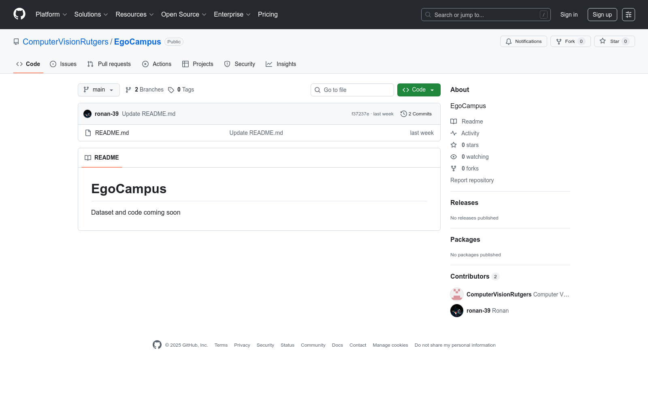Open the latest commit message Update README.md

click(x=149, y=114)
